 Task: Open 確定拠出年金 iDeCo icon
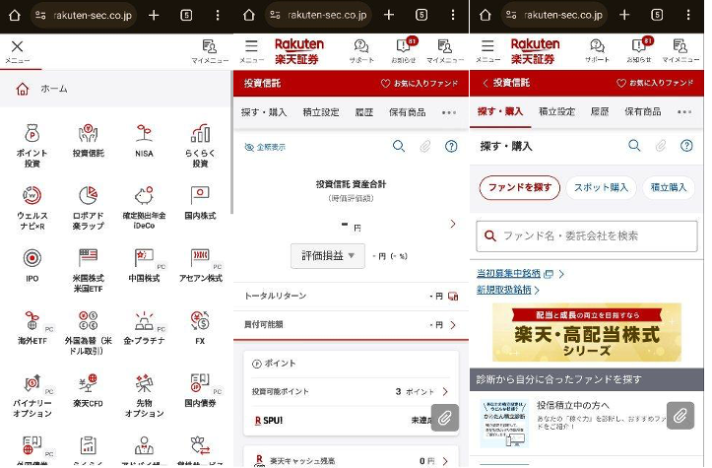click(x=144, y=208)
